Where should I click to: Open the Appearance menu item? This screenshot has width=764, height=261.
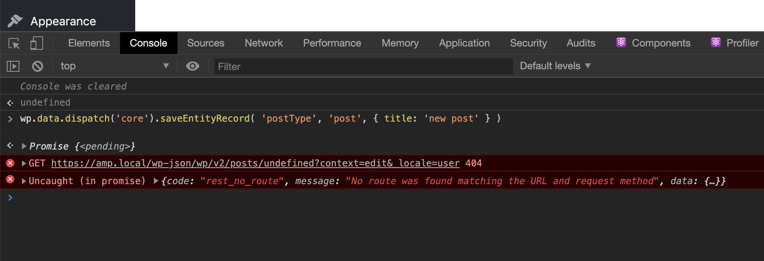click(63, 21)
